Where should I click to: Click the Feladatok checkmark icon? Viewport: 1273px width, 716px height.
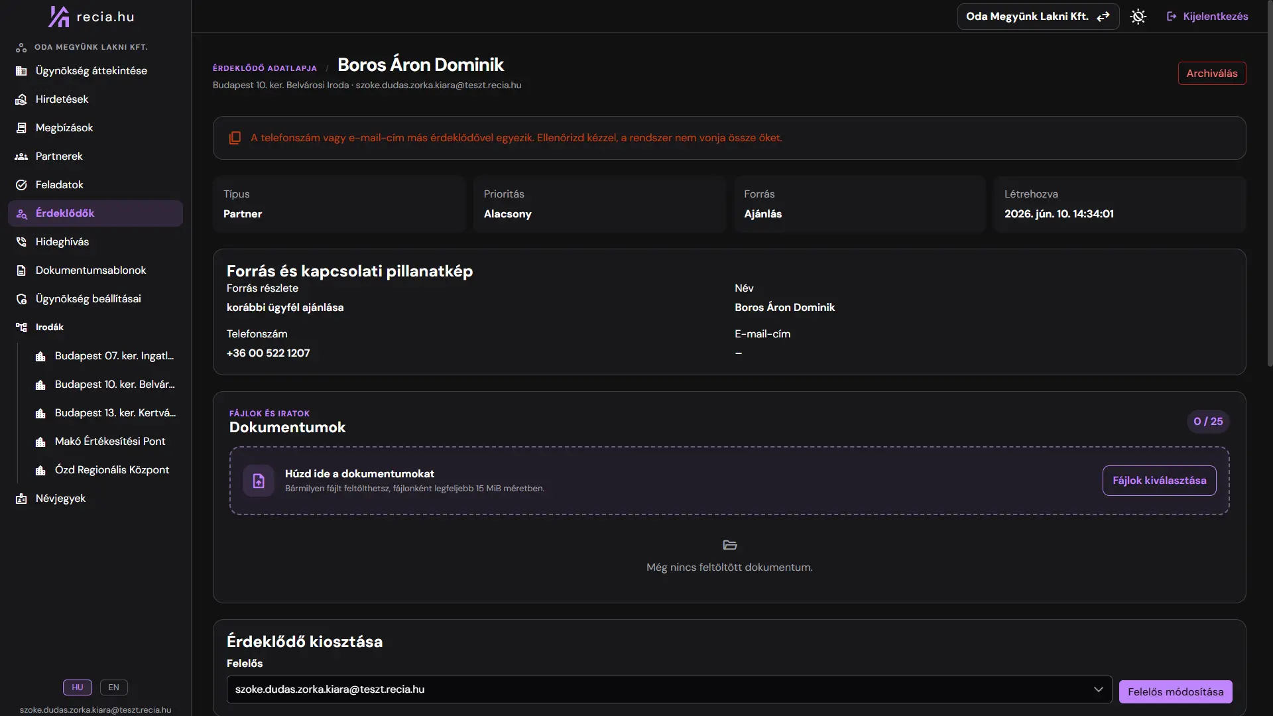click(21, 185)
